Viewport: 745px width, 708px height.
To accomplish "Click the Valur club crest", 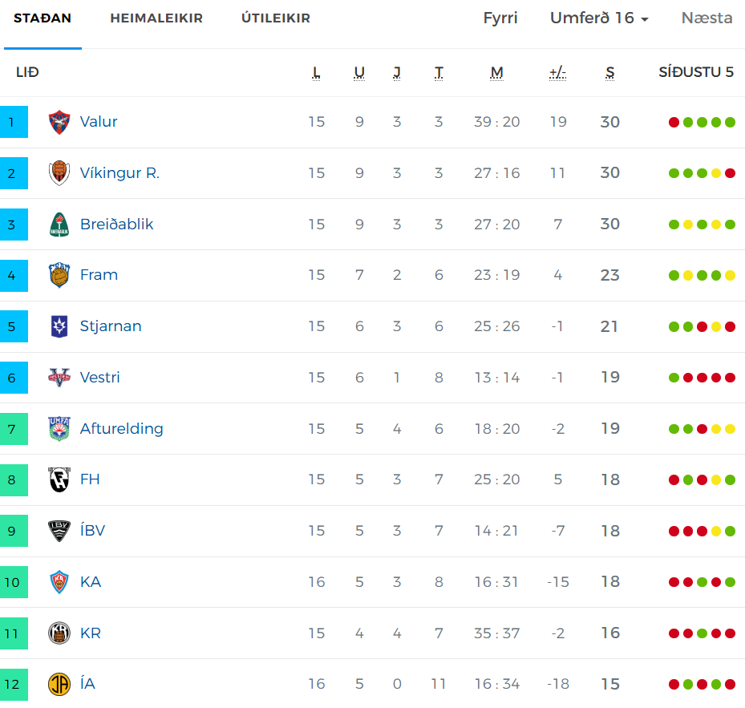I will coord(59,122).
